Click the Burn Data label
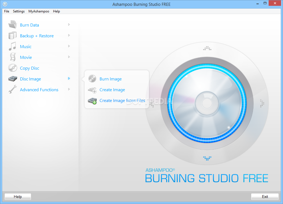 [29, 25]
